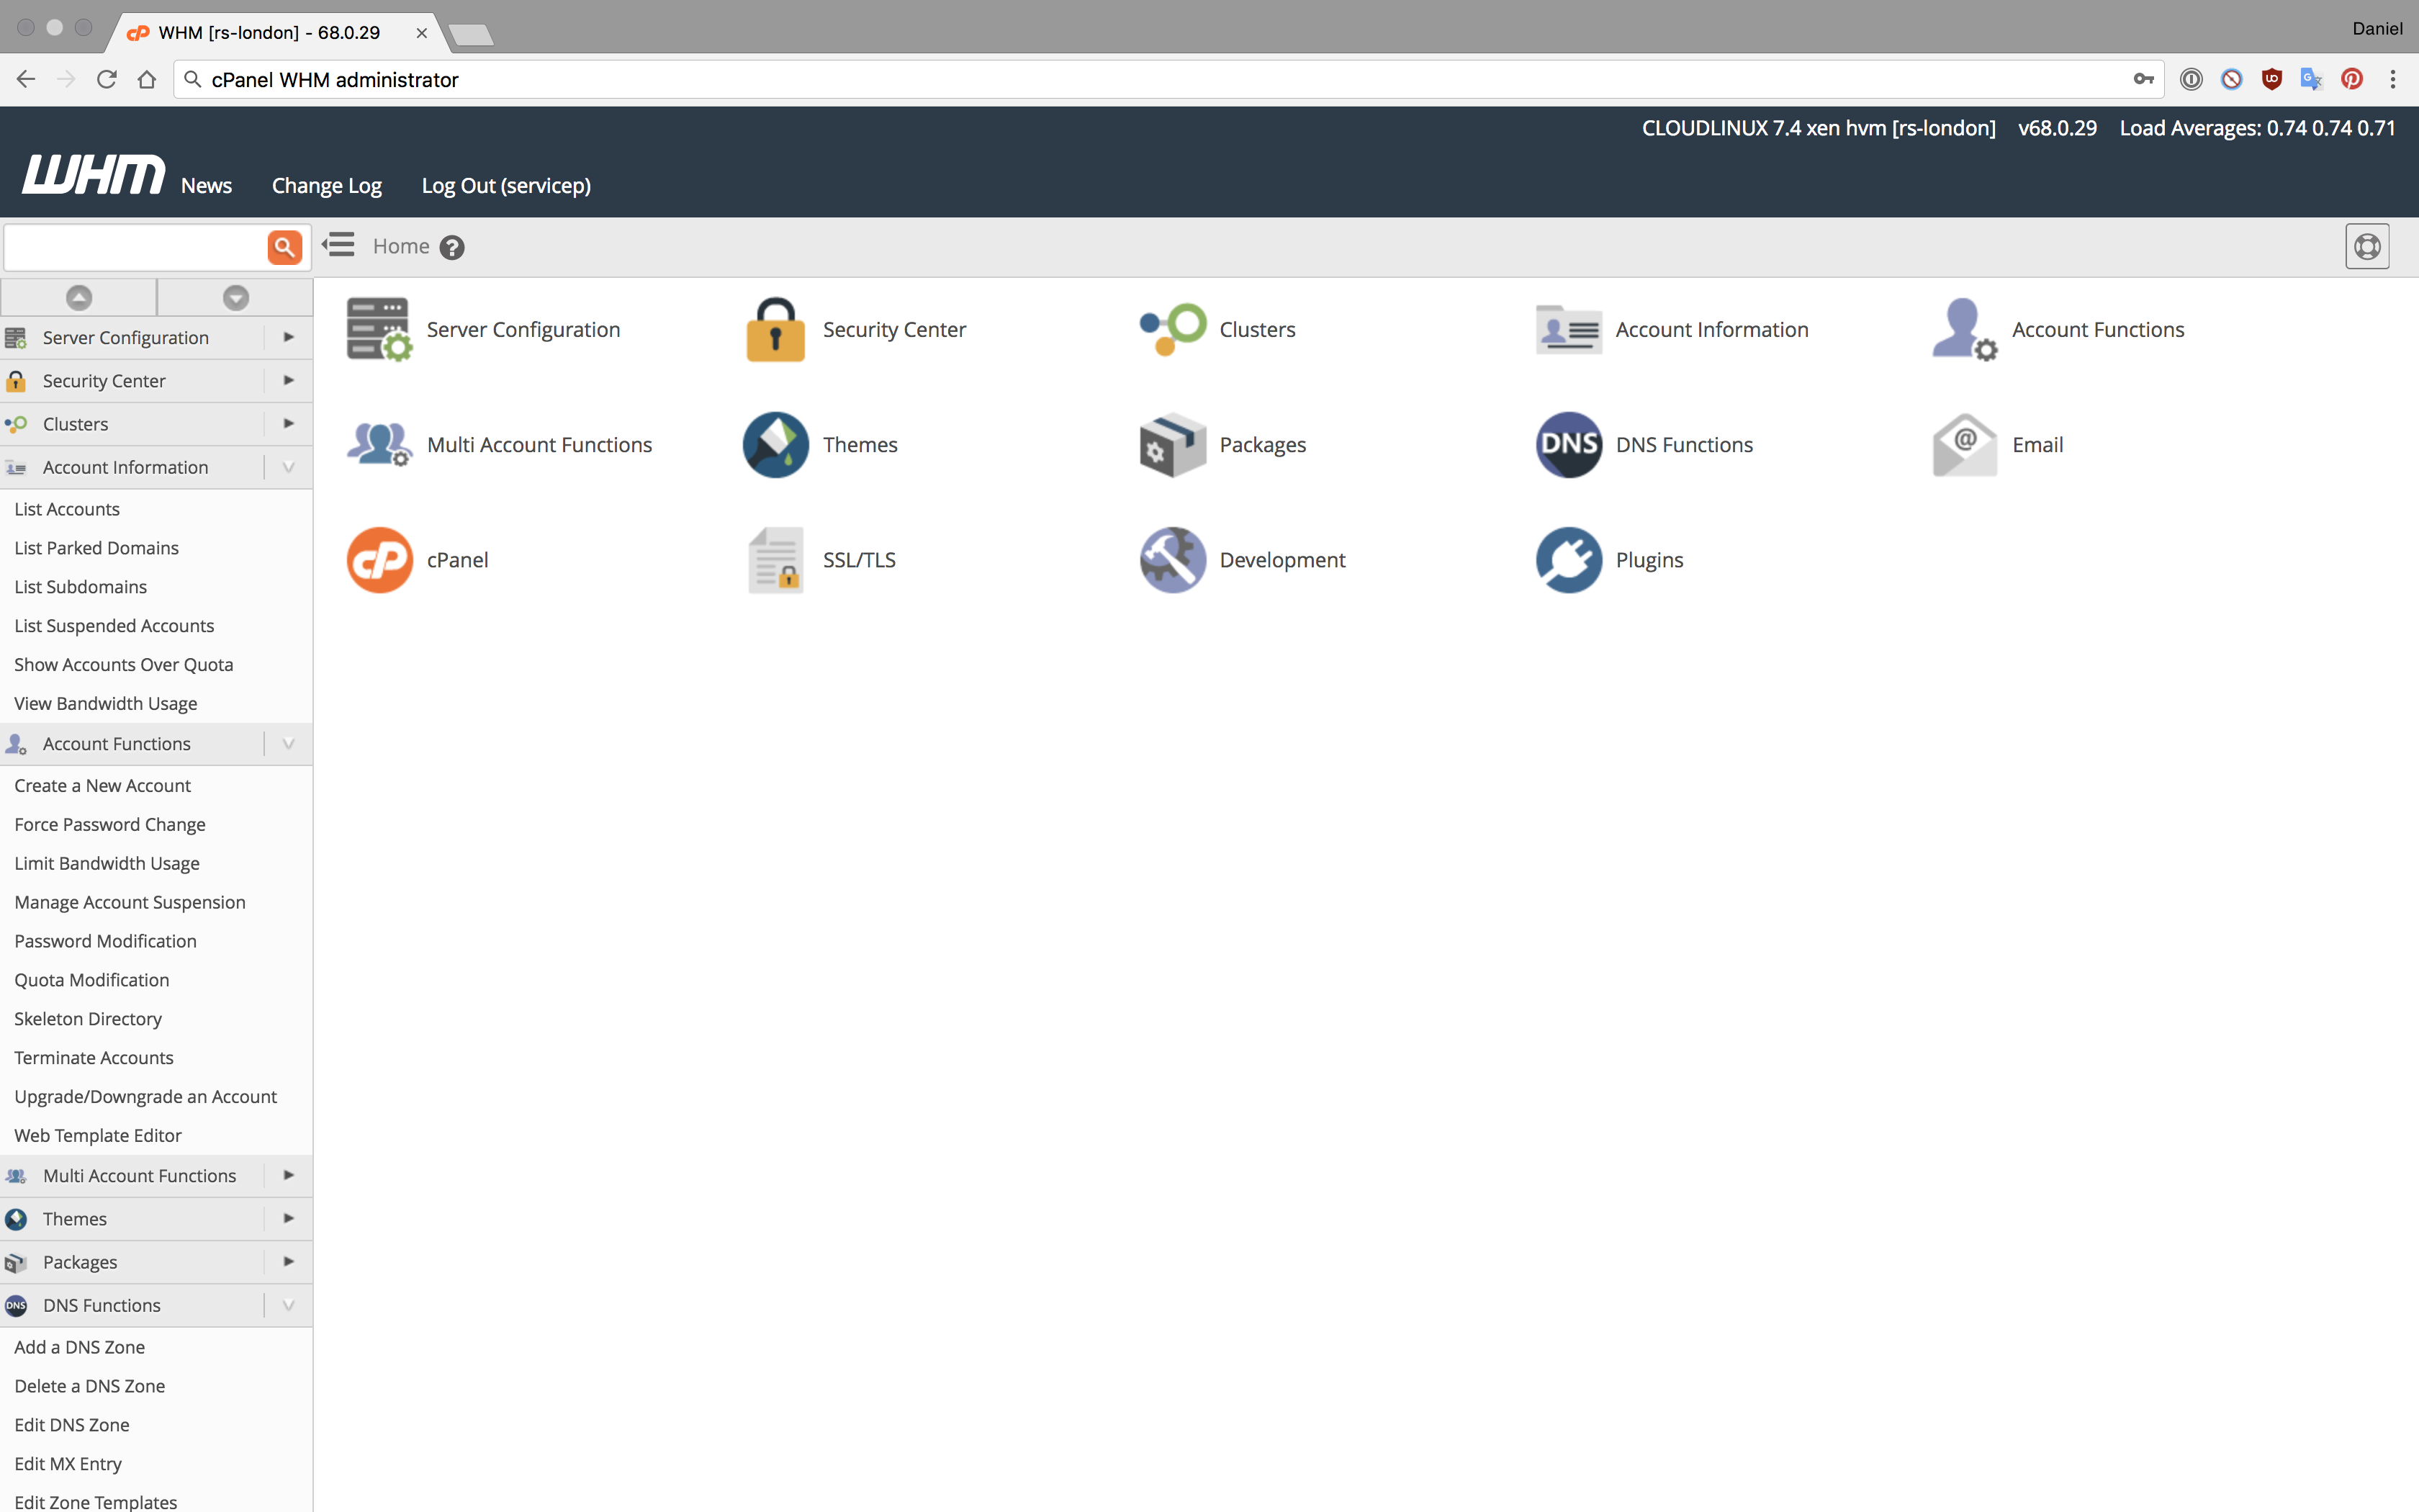Open Password Modification link
The height and width of the screenshot is (1512, 2419).
pyautogui.click(x=105, y=941)
